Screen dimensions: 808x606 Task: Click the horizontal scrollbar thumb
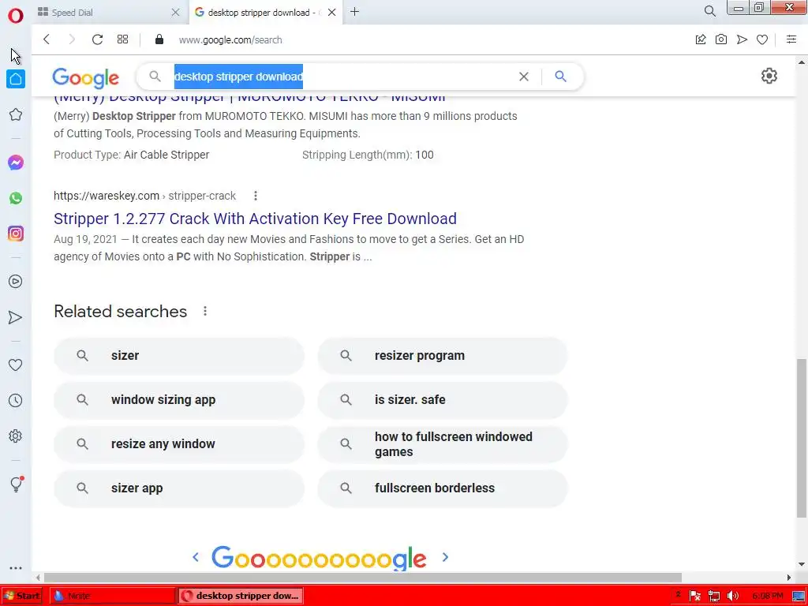(x=363, y=577)
